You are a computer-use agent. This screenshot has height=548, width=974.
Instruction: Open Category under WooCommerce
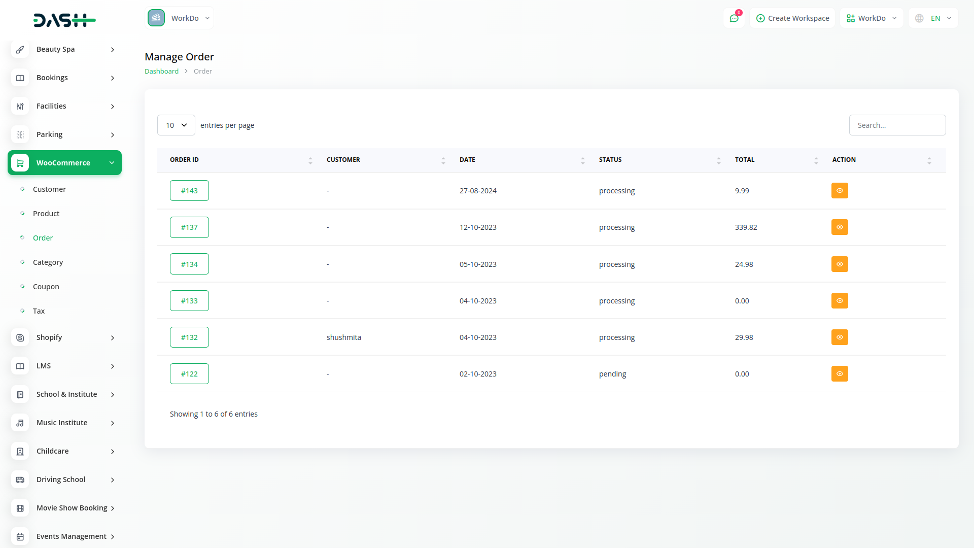pos(48,262)
